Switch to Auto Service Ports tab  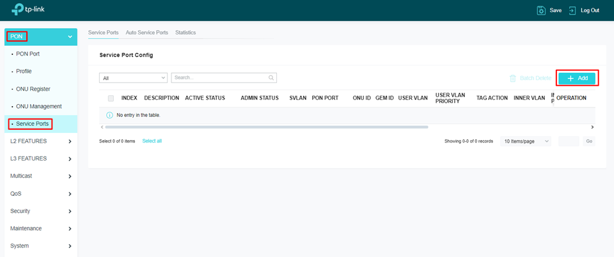pos(146,33)
